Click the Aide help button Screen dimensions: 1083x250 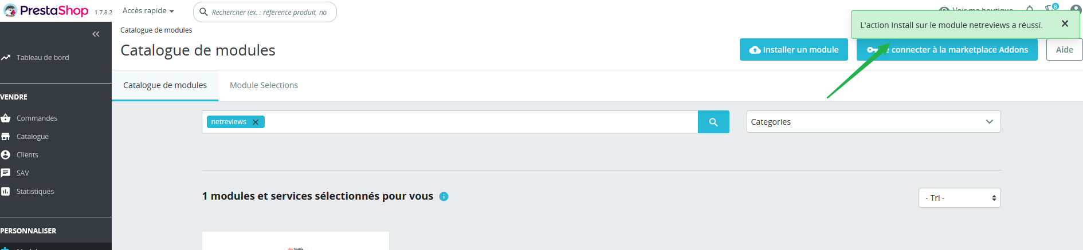tap(1064, 50)
